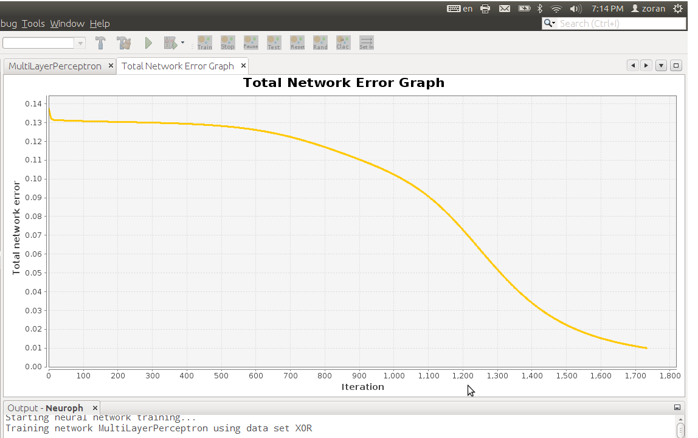Click the Train network toolbar button
This screenshot has width=698, height=438.
(205, 43)
